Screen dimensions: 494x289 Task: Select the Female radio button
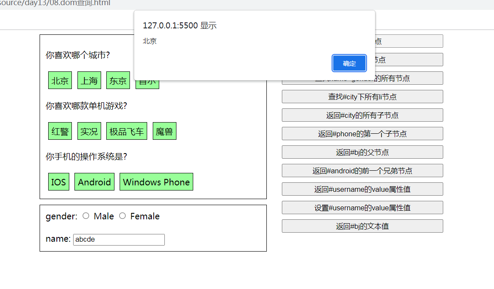click(x=122, y=216)
